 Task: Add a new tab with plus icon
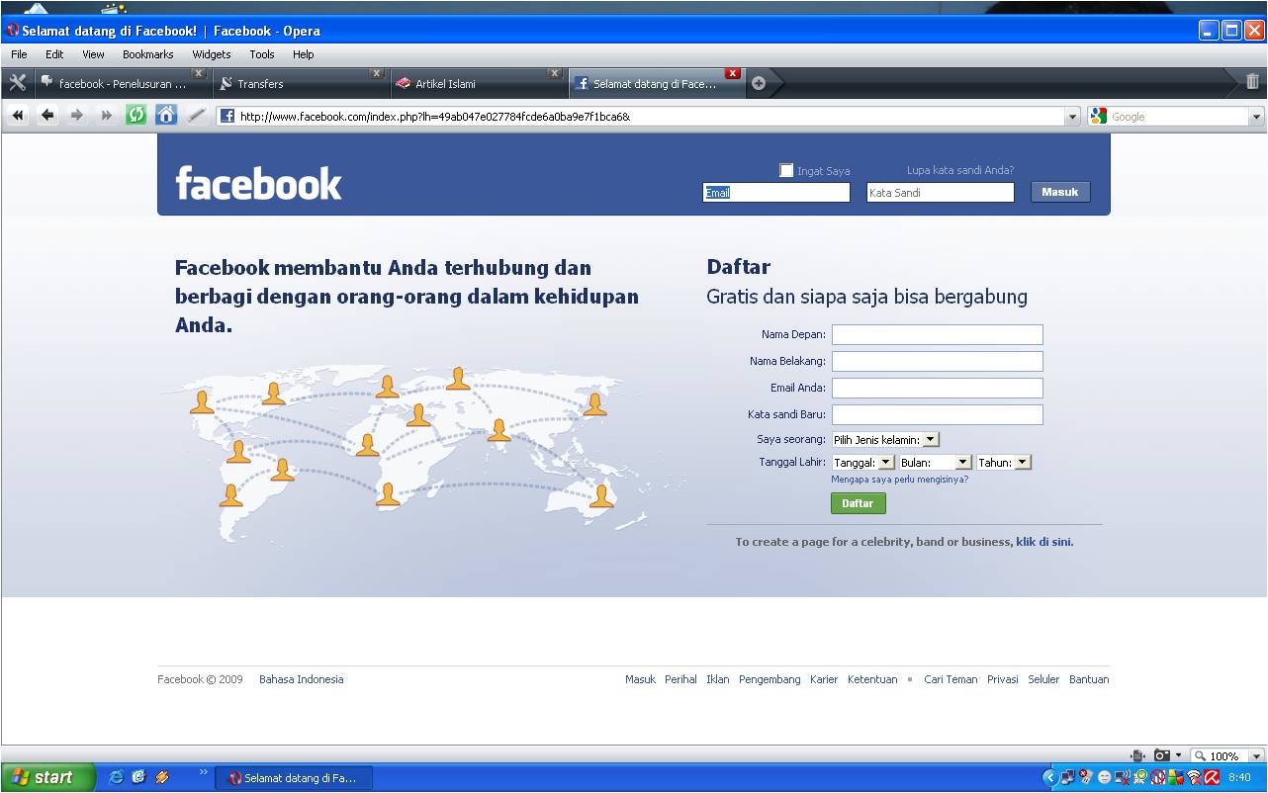pos(759,83)
